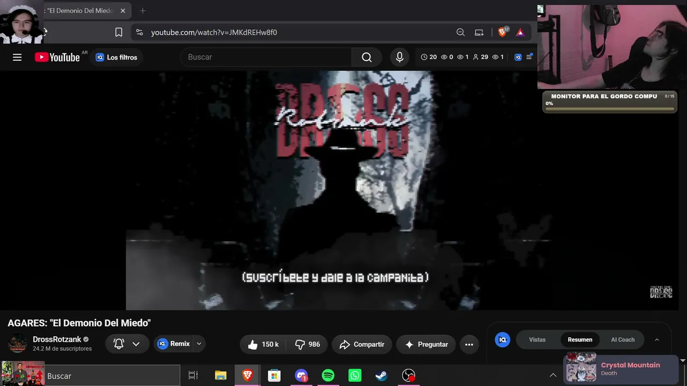Click the address bar URL text
The height and width of the screenshot is (386, 687).
point(214,32)
